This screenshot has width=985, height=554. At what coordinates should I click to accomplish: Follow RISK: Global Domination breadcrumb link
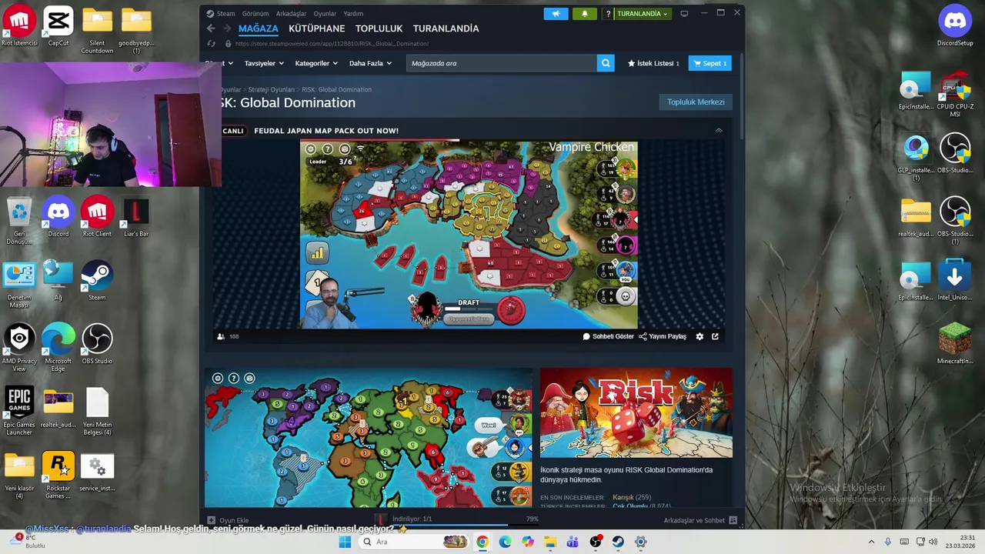[336, 89]
